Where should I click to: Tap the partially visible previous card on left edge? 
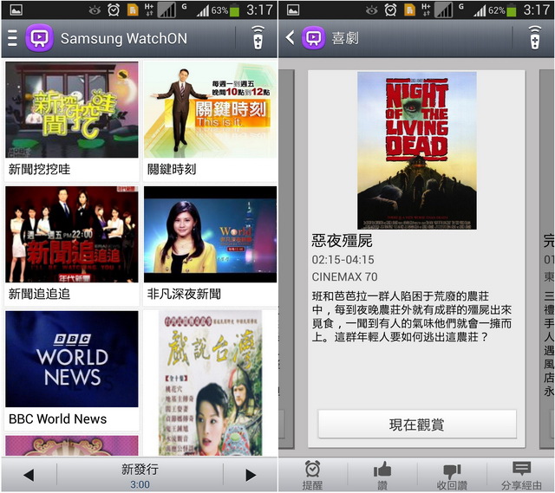tap(286, 259)
